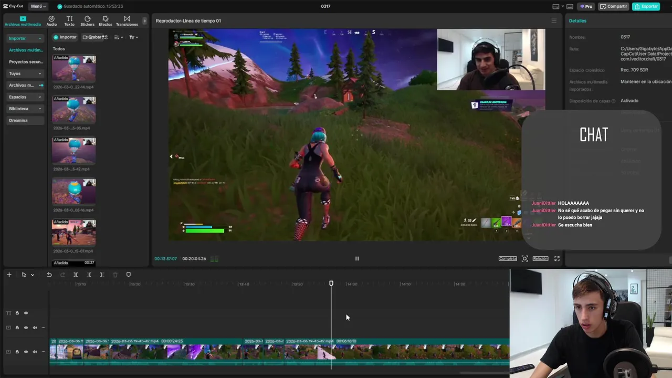Click the Relación aspect ratio button
672x378 pixels.
click(x=540, y=258)
